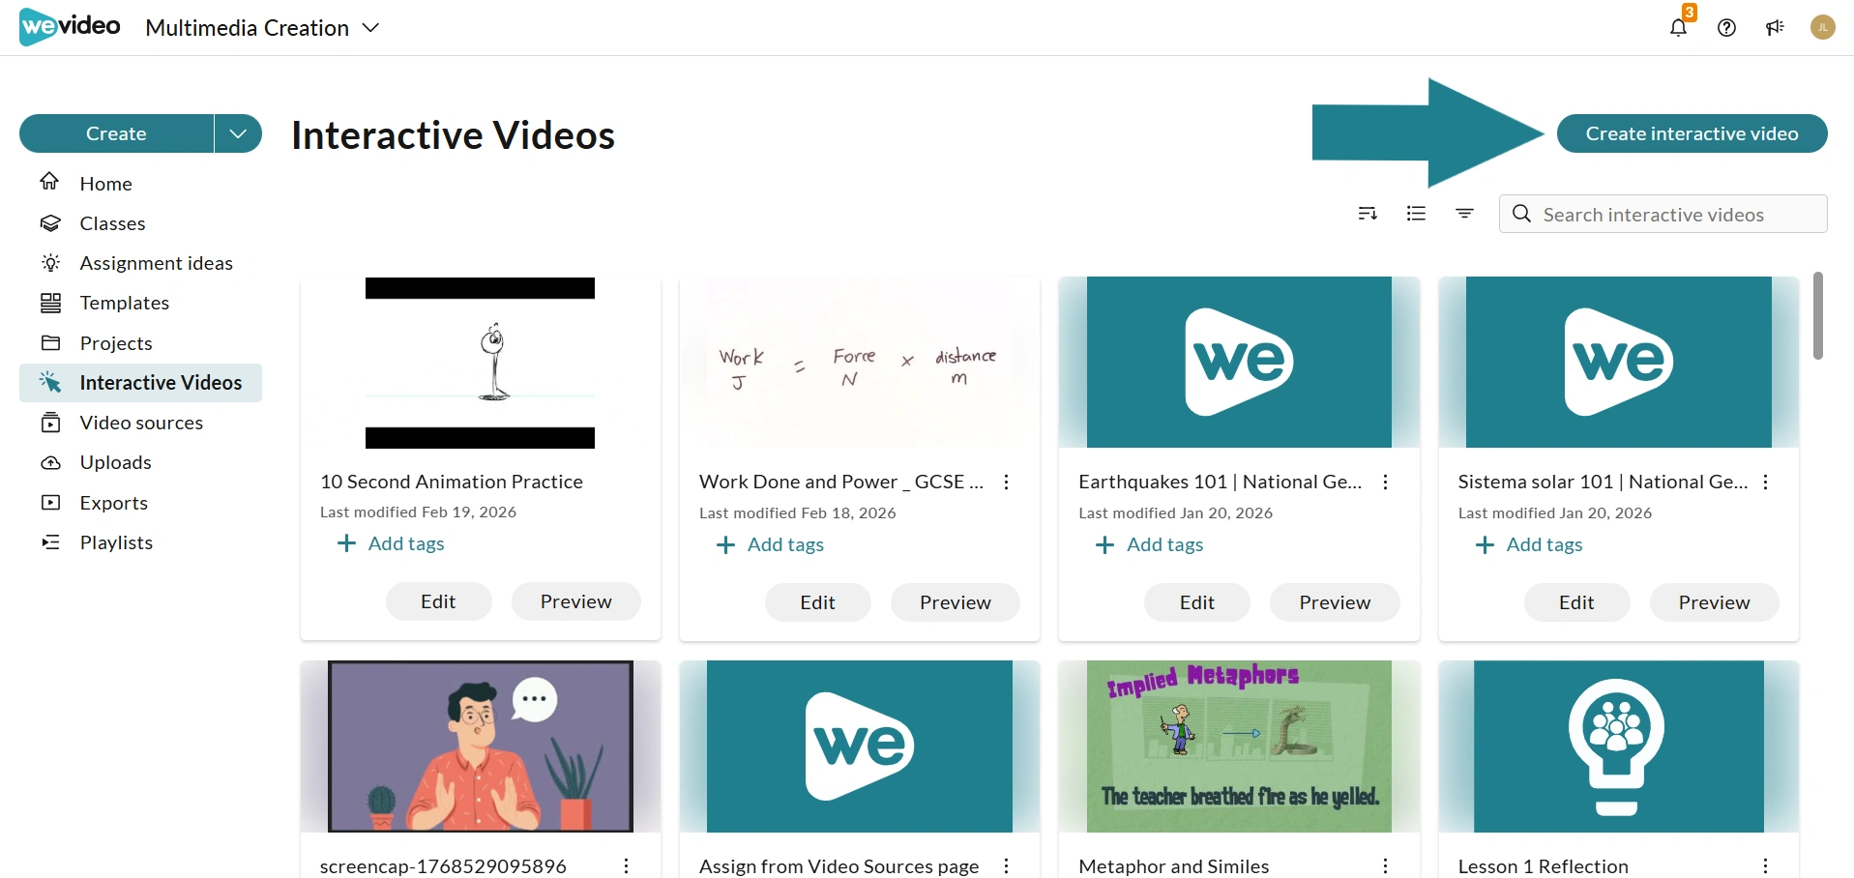Click the Exports play-box icon
Image resolution: width=1854 pixels, height=878 pixels.
pyautogui.click(x=50, y=503)
